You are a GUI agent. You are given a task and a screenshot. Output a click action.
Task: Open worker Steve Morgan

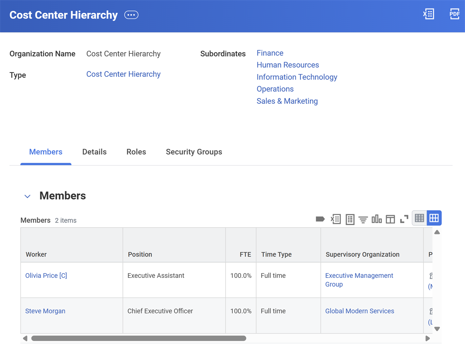[x=45, y=311]
